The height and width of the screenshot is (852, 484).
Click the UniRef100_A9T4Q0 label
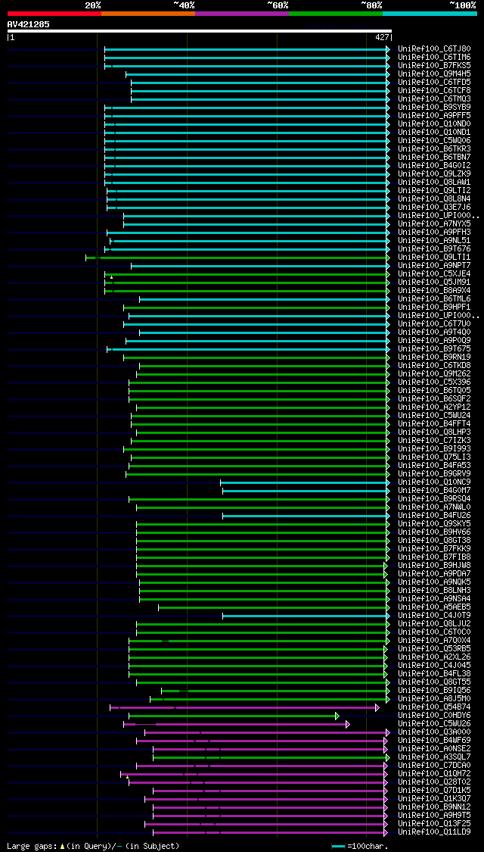tap(434, 332)
